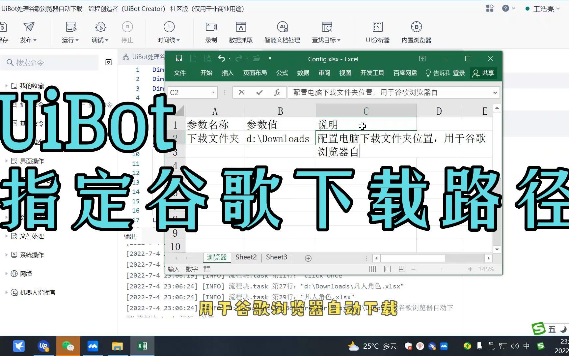
Task: Click zoom out minus on zoom slider
Action: tap(413, 269)
